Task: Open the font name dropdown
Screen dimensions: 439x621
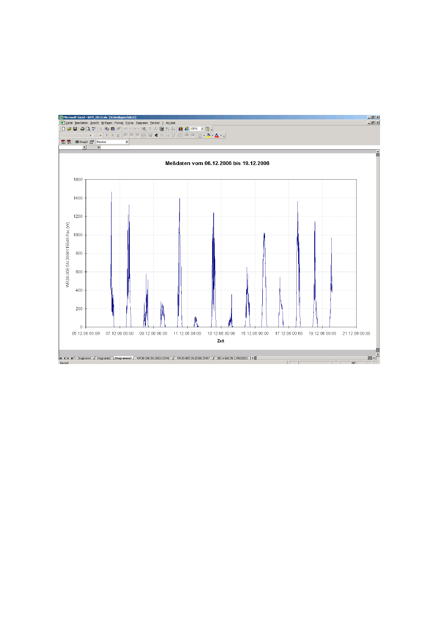Action: click(91, 136)
